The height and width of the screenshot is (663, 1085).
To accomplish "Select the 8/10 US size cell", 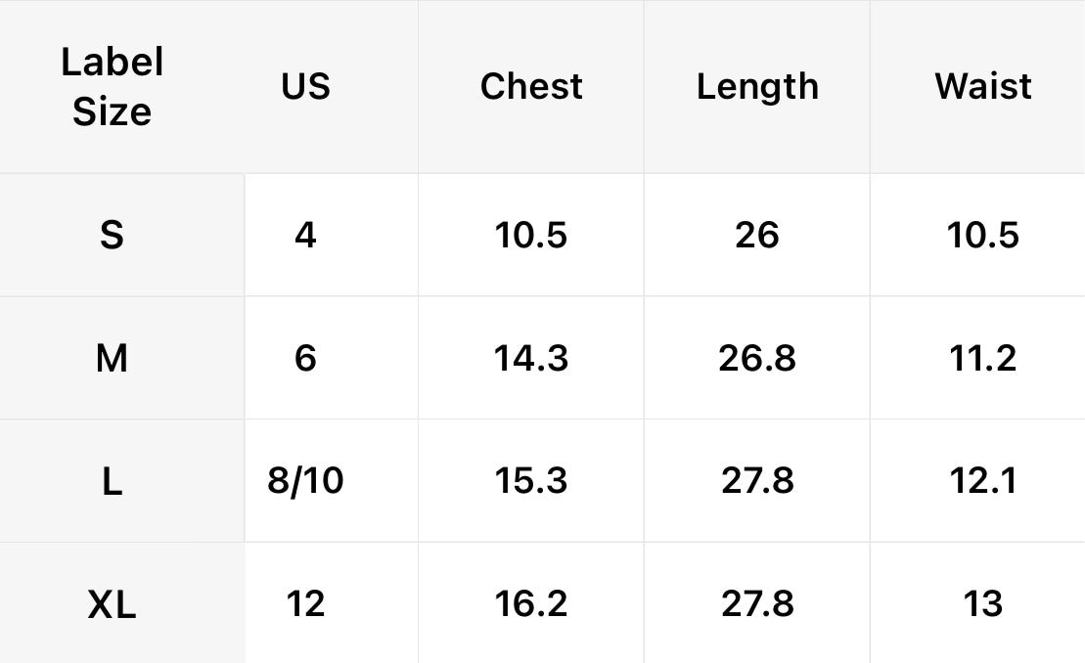I will pyautogui.click(x=305, y=481).
